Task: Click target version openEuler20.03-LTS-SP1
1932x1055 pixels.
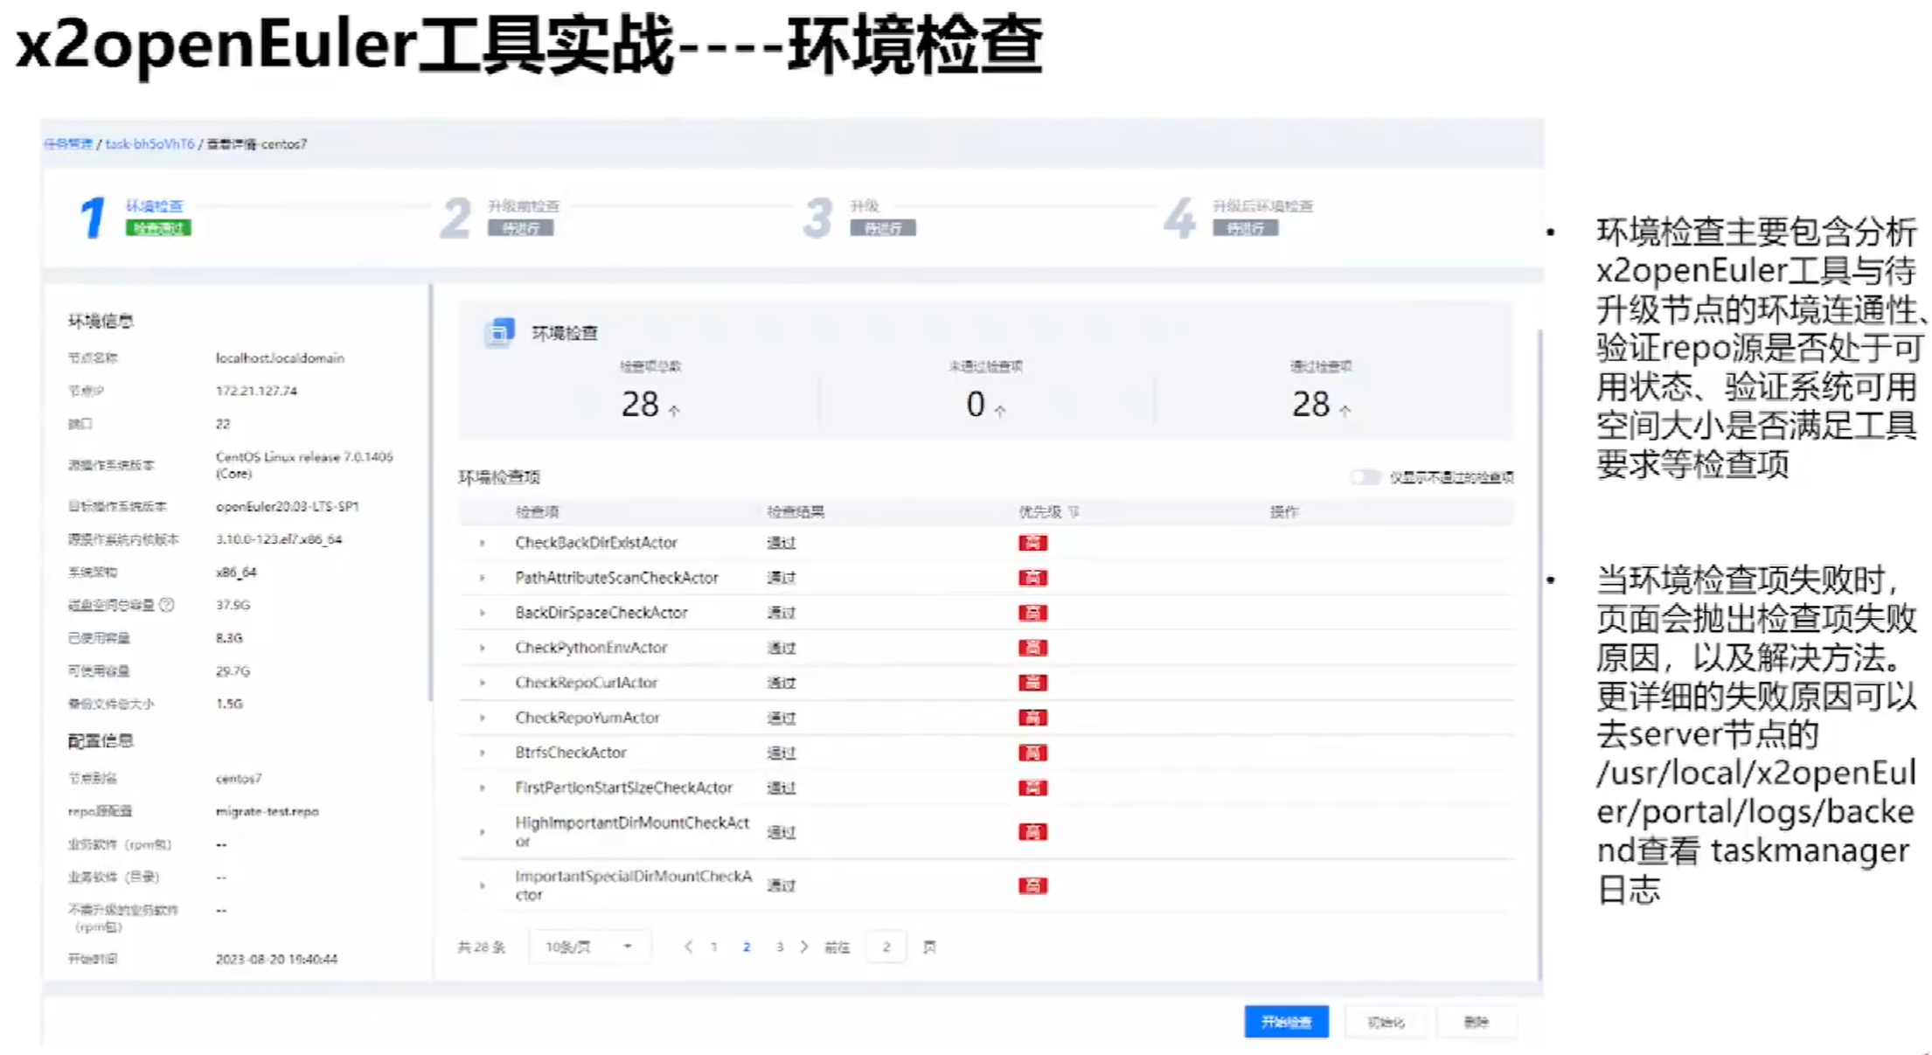Action: pos(287,506)
